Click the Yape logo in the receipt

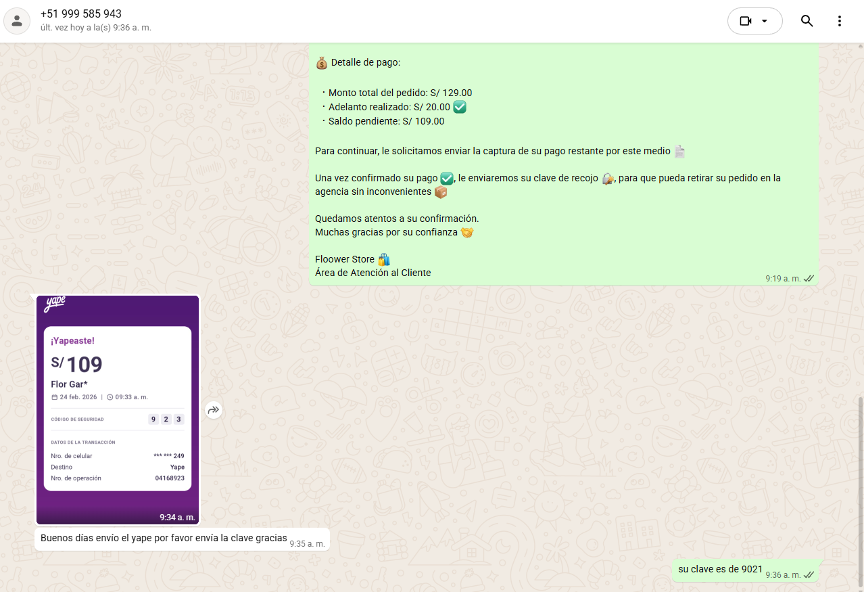coord(55,304)
